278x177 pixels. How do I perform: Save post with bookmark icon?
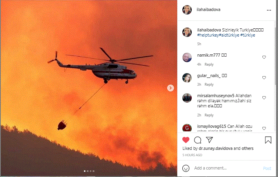(268, 140)
